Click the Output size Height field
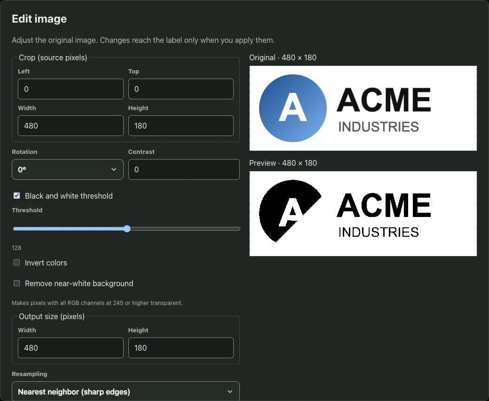This screenshot has width=489, height=401. tap(181, 348)
